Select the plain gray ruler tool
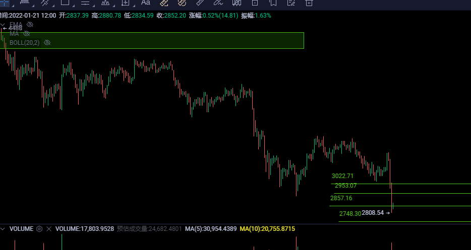471x250 pixels. point(200,3)
